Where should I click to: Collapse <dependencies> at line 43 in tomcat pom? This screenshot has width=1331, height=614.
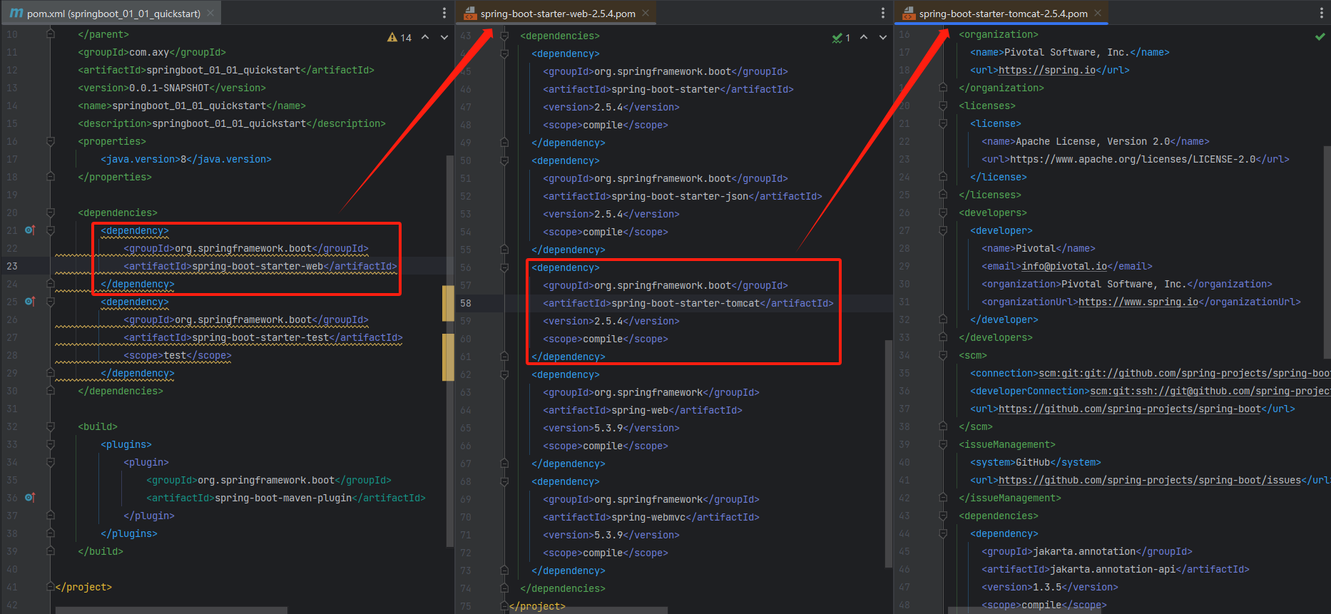[943, 516]
